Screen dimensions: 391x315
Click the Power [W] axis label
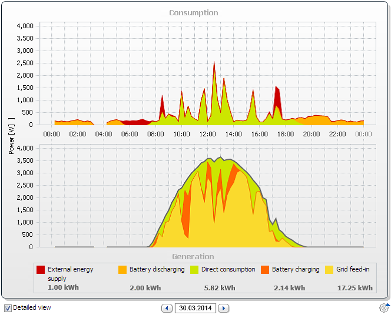(x=12, y=135)
